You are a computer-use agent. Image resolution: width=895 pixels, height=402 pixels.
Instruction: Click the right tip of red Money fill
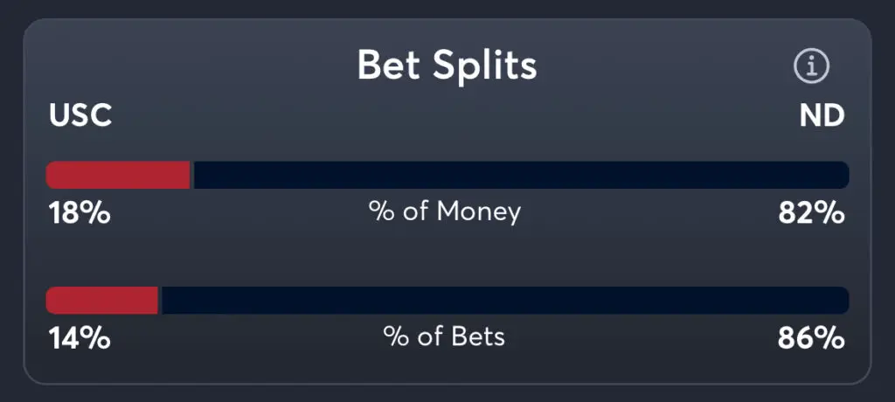point(189,175)
